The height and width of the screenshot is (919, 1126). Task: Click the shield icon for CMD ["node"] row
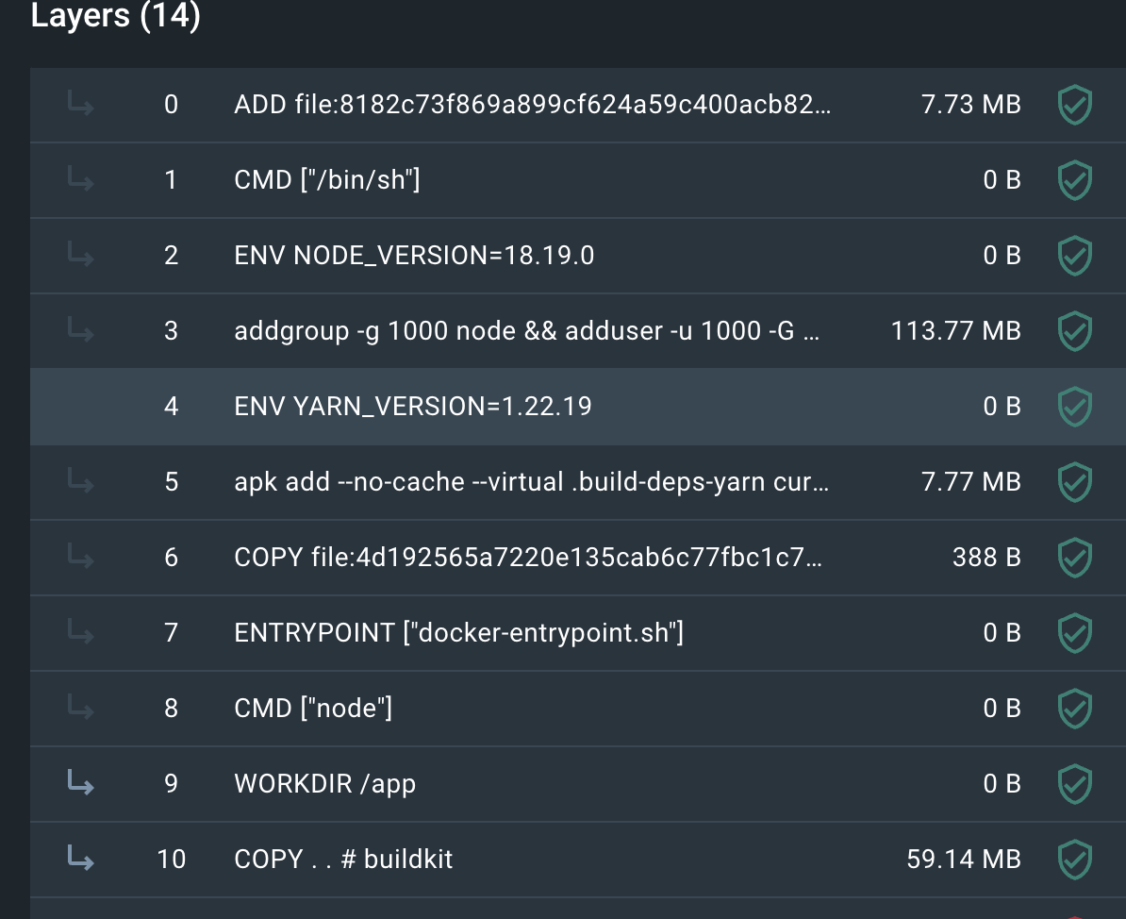pos(1075,709)
